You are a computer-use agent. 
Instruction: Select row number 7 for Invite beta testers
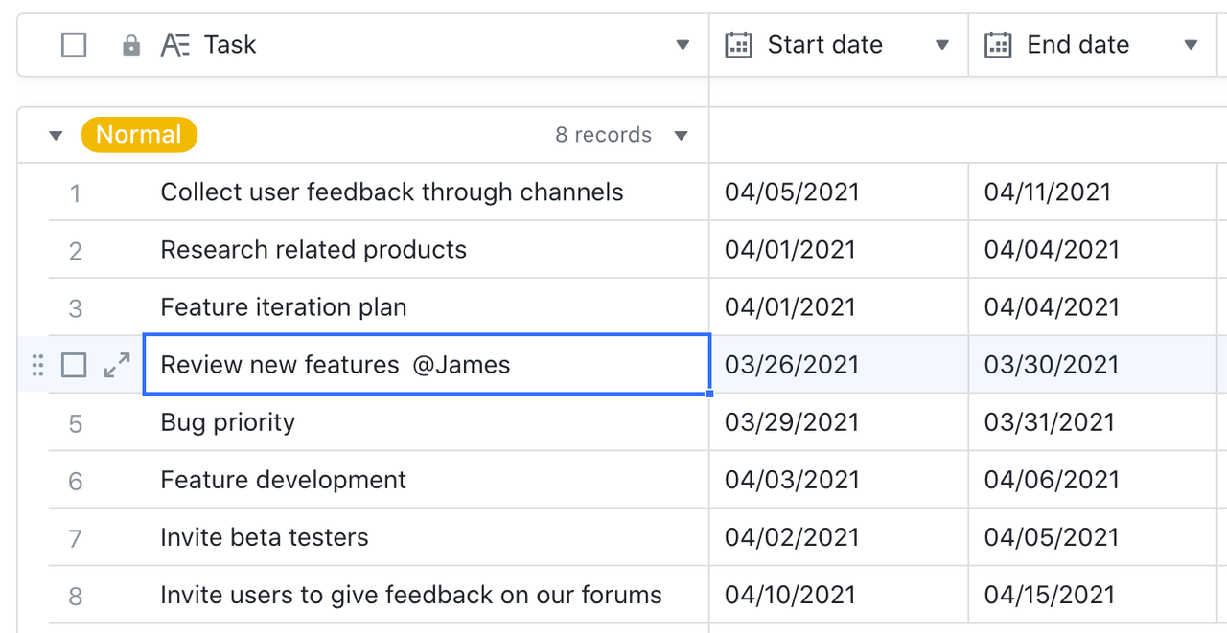click(x=75, y=538)
